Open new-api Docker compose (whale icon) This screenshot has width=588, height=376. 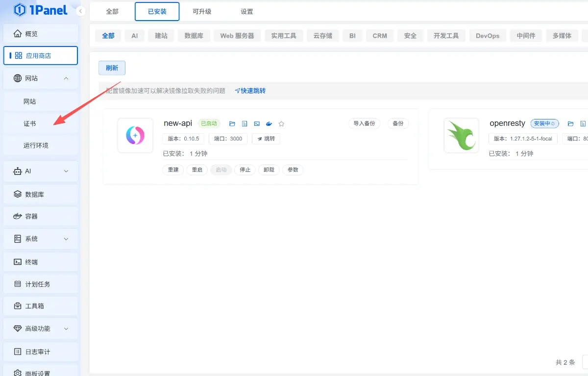click(x=269, y=123)
